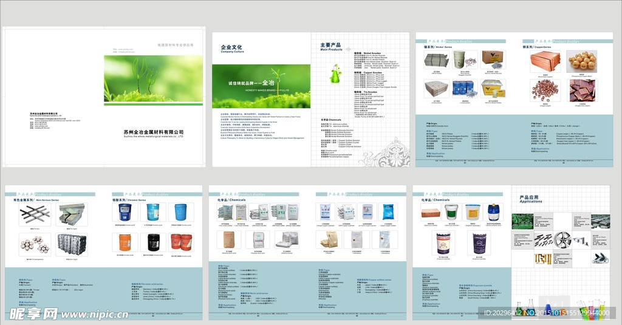Screen dimensions: 622x325
Task: Select the 诚信铸就品牌——全冶 slogan banner
Action: click(x=261, y=86)
